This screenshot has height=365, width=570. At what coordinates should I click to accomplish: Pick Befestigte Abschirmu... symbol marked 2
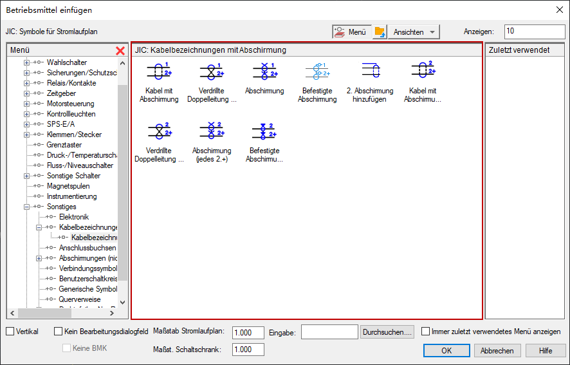(x=264, y=131)
